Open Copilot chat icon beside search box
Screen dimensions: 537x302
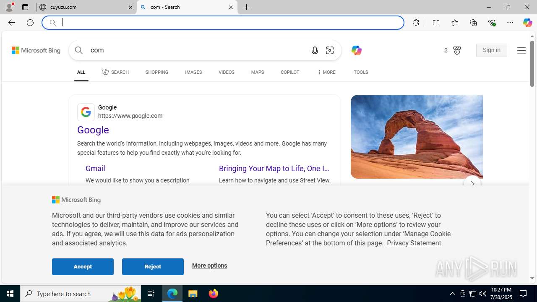(356, 50)
